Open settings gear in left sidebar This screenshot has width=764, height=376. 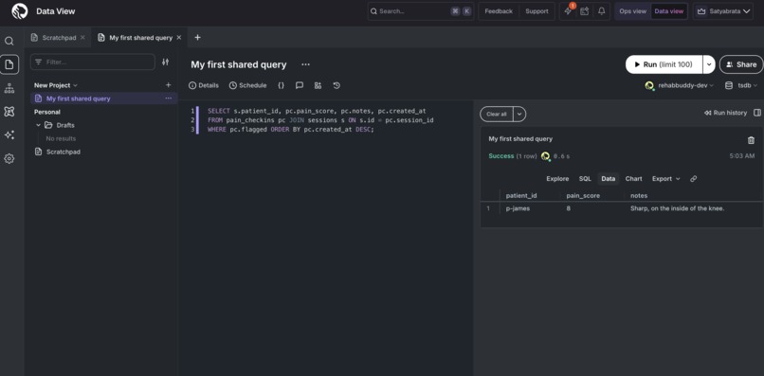coord(9,159)
